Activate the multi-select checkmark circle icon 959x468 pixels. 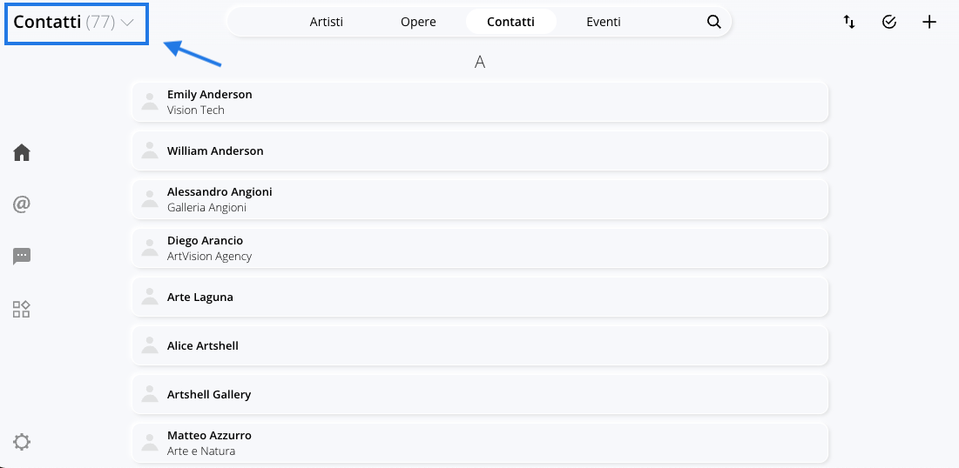coord(889,22)
